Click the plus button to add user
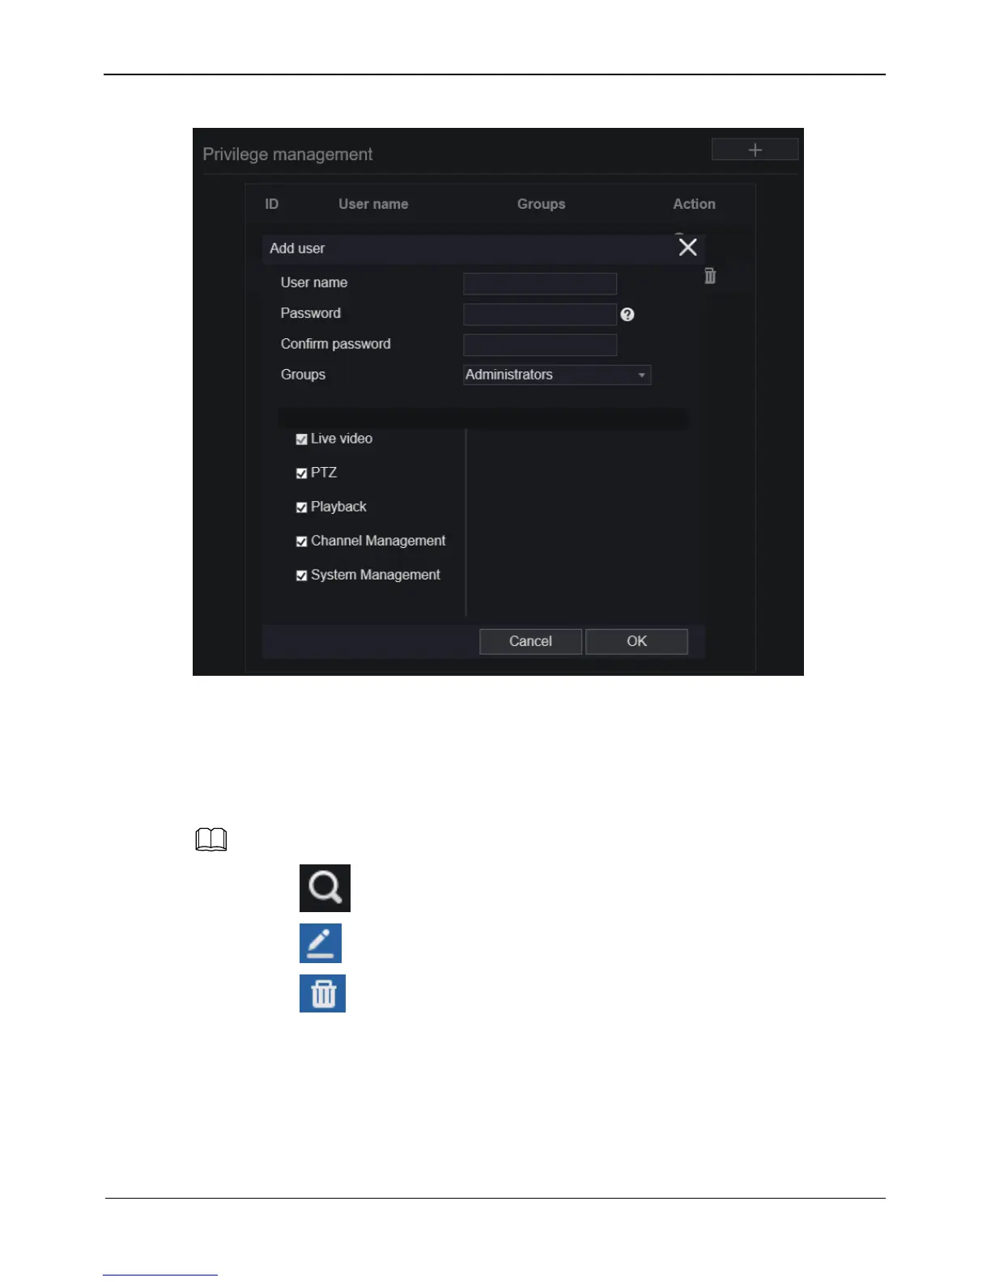The height and width of the screenshot is (1282, 991). (755, 150)
